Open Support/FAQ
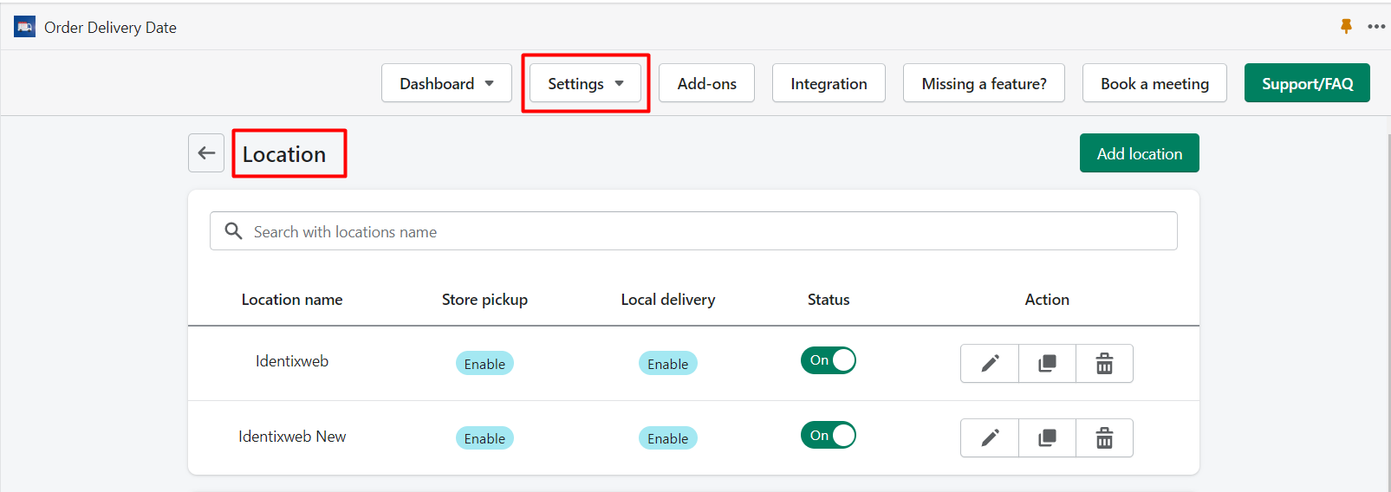1391x492 pixels. 1307,83
